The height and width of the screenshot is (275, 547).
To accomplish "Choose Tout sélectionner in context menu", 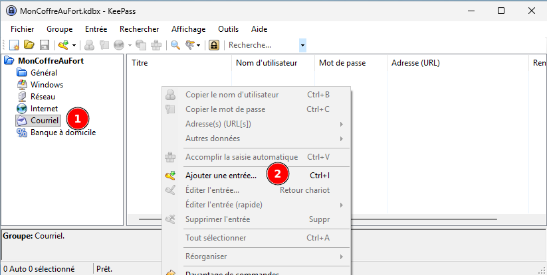I will click(x=215, y=238).
